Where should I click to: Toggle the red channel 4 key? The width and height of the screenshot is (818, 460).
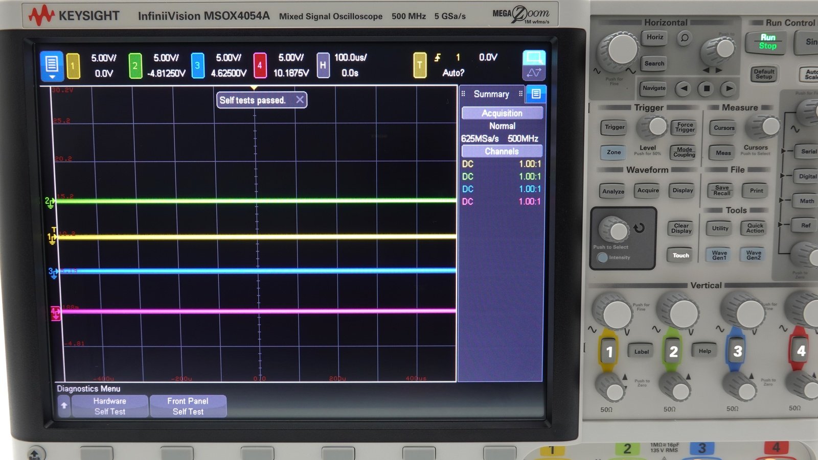click(x=800, y=351)
